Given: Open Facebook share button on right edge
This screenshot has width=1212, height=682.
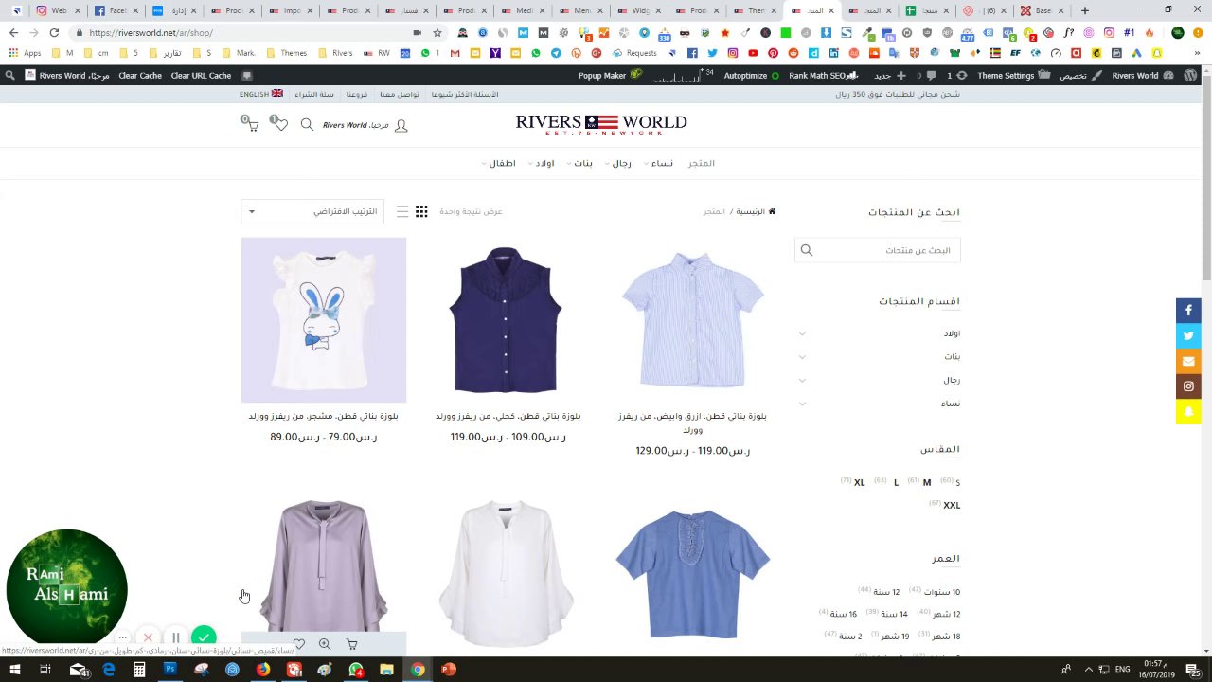Looking at the screenshot, I should (x=1188, y=310).
